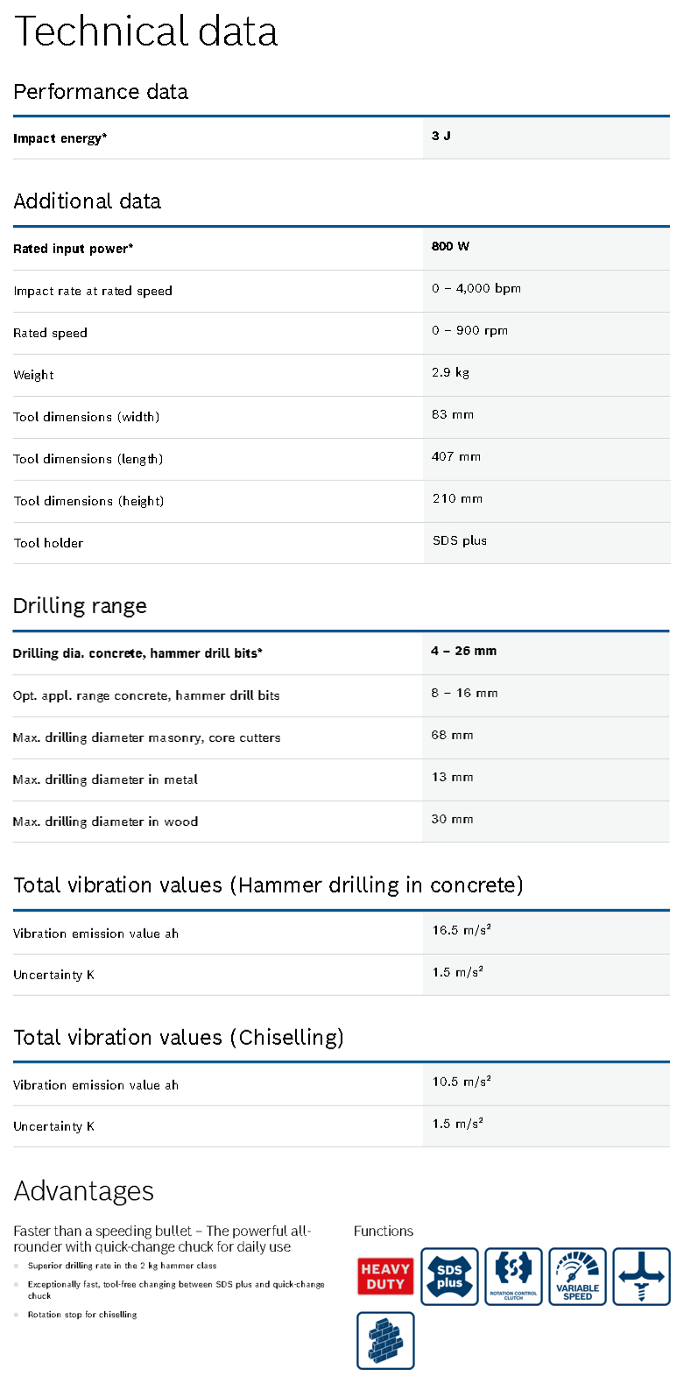
Task: Click the right/left rotation screw icon
Action: tap(641, 1276)
